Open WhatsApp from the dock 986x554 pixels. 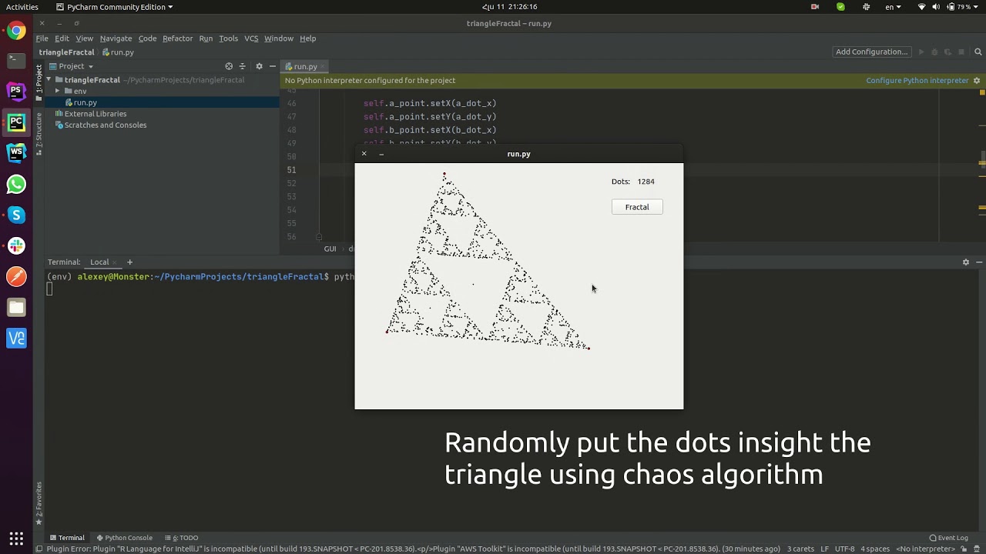point(16,184)
